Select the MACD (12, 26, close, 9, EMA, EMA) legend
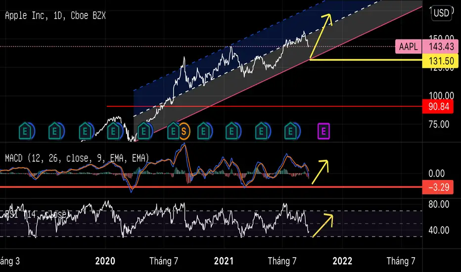The width and height of the screenshot is (461, 272). pos(77,158)
